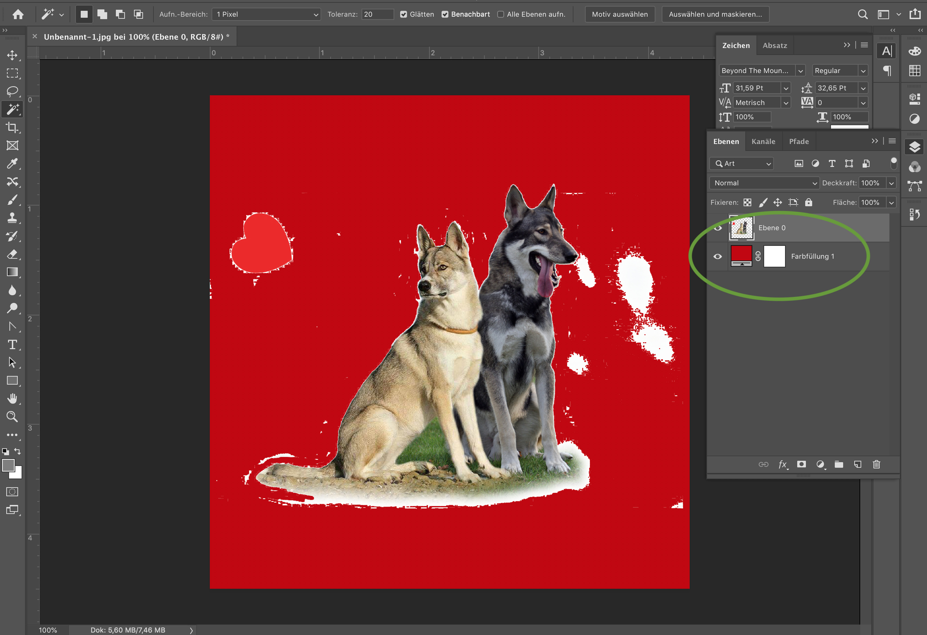Switch to the Kanäle tab
Screen dimensions: 927x635
pos(763,142)
